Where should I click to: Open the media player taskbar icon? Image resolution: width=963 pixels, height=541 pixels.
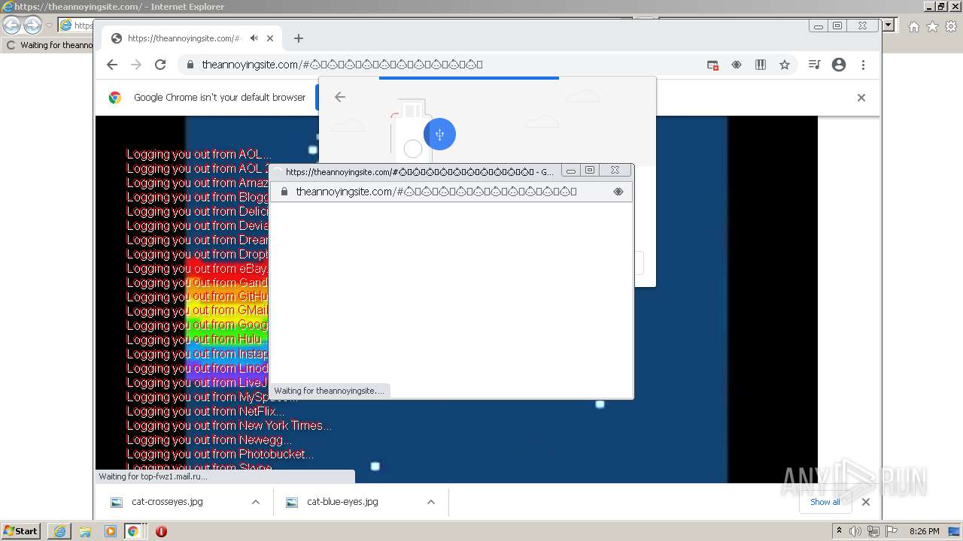[111, 531]
